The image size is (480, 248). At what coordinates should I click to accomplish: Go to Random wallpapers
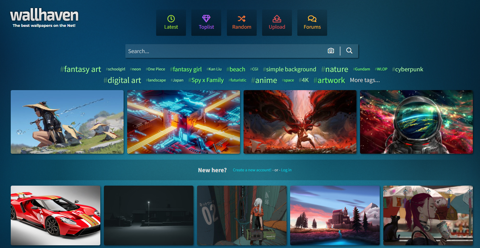242,23
